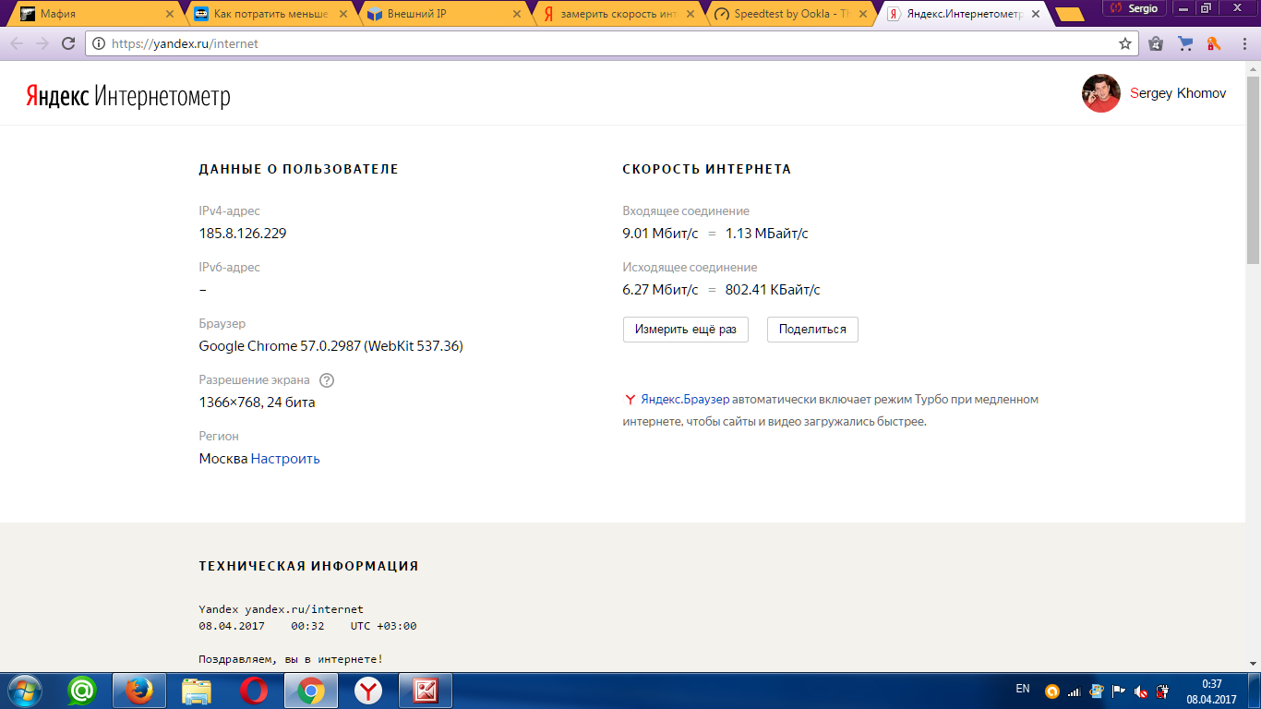This screenshot has height=709, width=1261.
Task: Open Sergey Khomov's avatar
Action: (x=1101, y=93)
